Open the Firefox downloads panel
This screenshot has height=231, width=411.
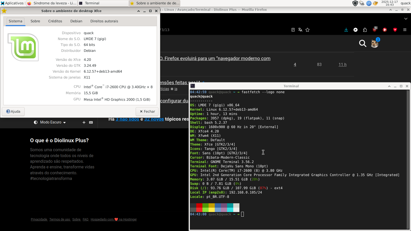pos(346,30)
